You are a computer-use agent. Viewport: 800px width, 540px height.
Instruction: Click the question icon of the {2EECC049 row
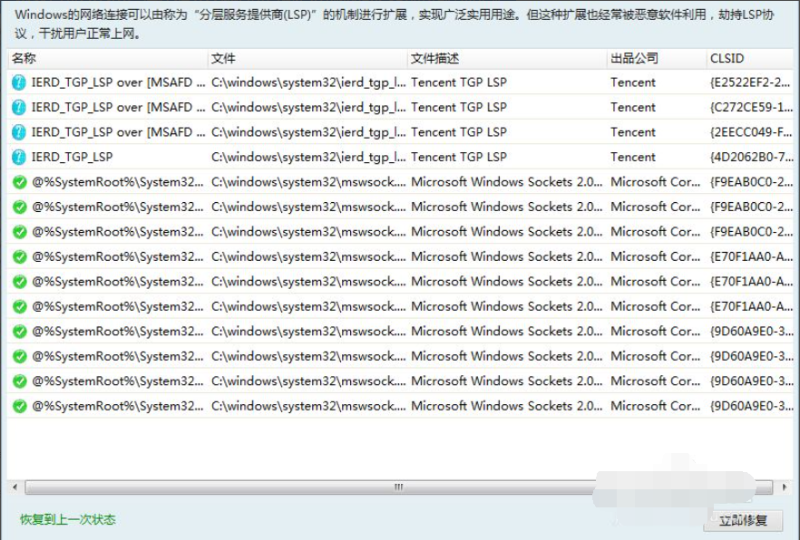19,132
